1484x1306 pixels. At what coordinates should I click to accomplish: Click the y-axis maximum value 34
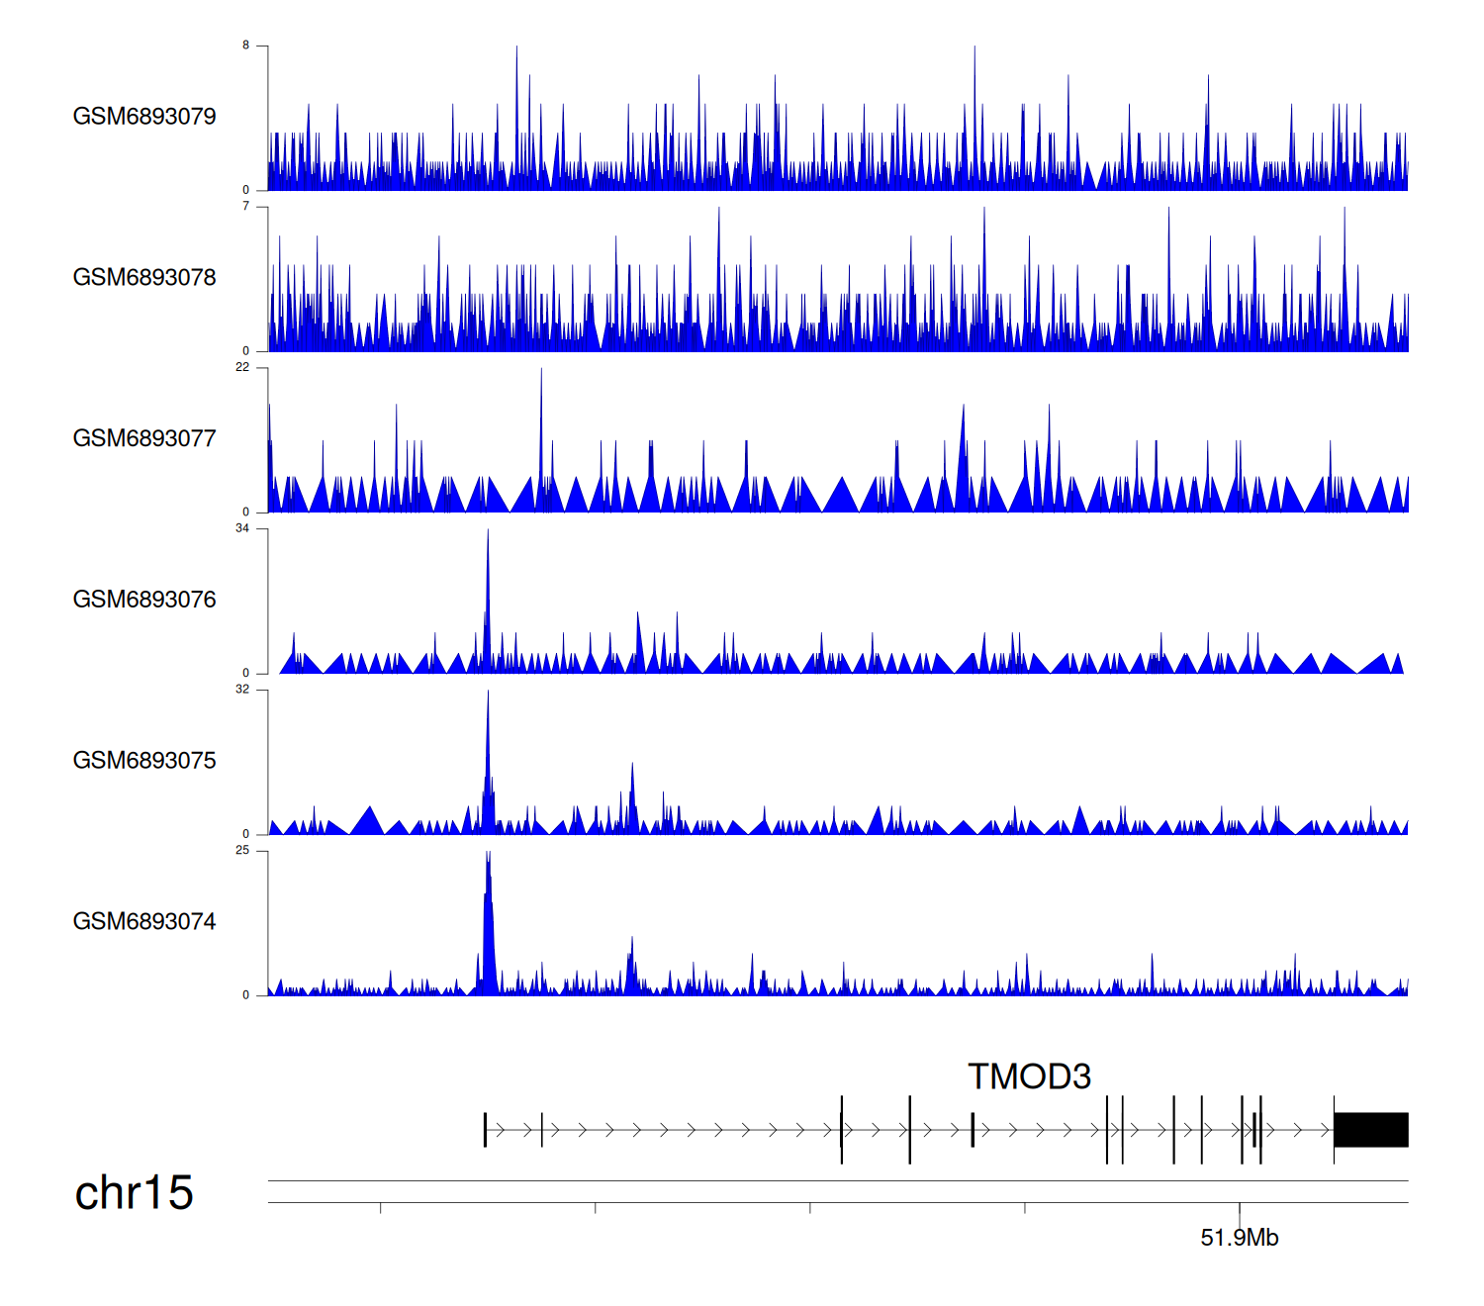(242, 528)
